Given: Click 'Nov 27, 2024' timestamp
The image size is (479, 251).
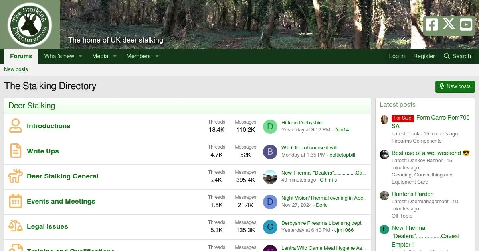Looking at the screenshot, I should coord(297,205).
